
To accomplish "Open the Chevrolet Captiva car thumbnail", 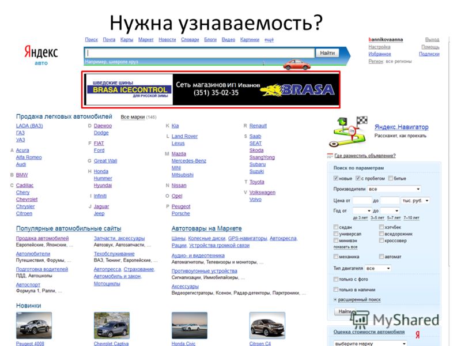I will tap(112, 325).
